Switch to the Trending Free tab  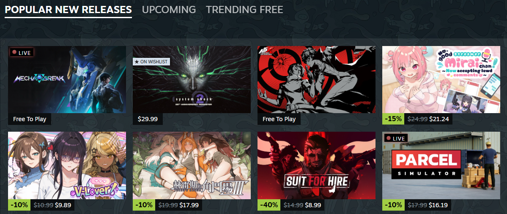pos(244,10)
